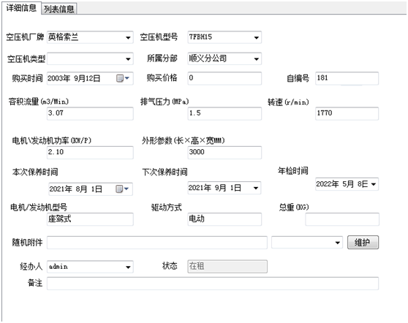Click the 自编号 field showing 181
The width and height of the screenshot is (408, 323).
coord(347,78)
